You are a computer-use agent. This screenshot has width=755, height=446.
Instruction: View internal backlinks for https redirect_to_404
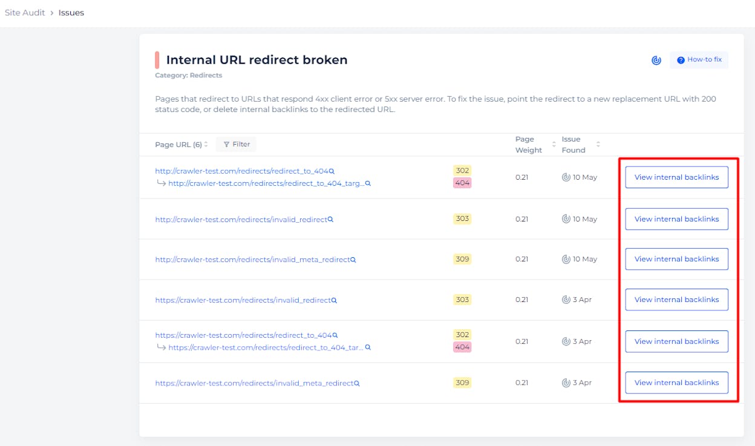pos(676,341)
